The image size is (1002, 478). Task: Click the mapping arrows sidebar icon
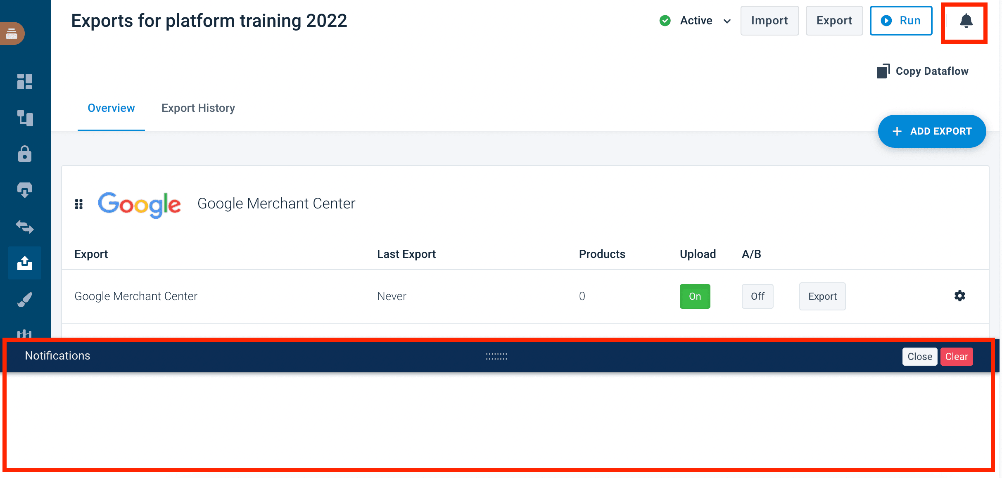(25, 227)
